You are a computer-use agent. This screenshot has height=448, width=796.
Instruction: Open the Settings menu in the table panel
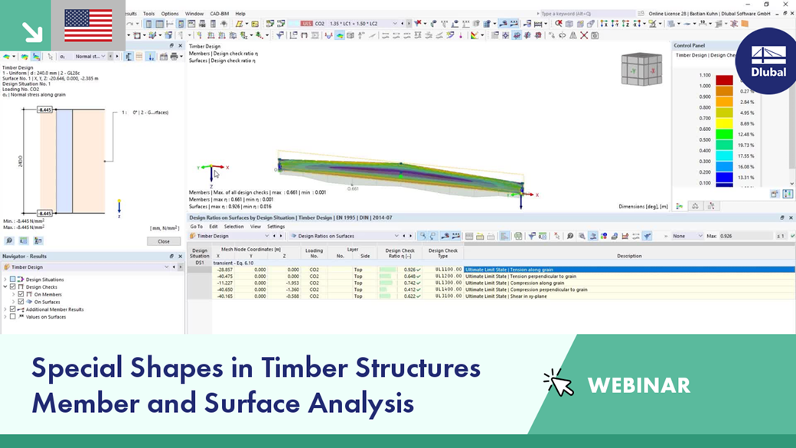[x=276, y=227]
